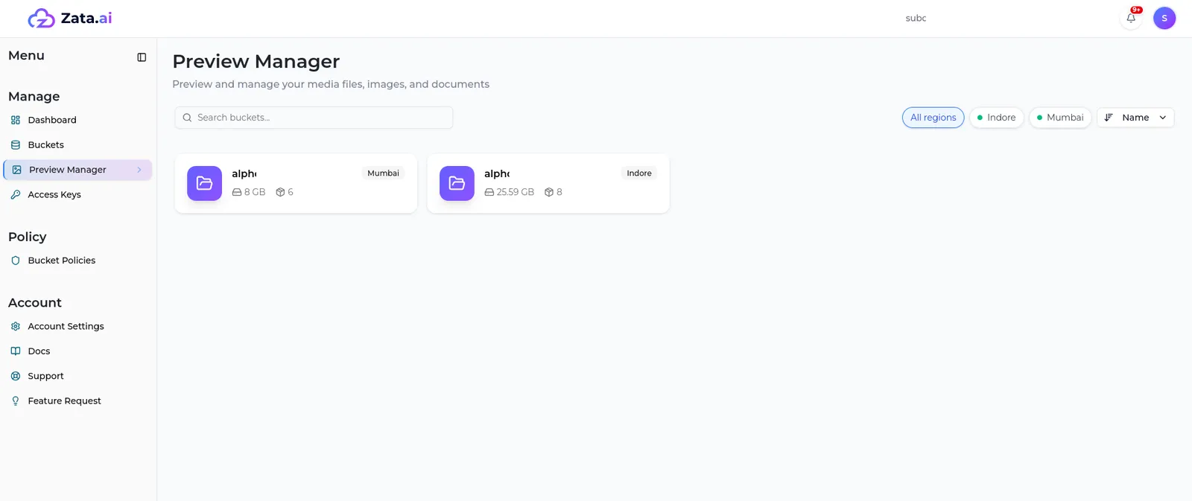Image resolution: width=1192 pixels, height=501 pixels.
Task: Click the folder icon of the Indore bucket
Action: tap(457, 183)
